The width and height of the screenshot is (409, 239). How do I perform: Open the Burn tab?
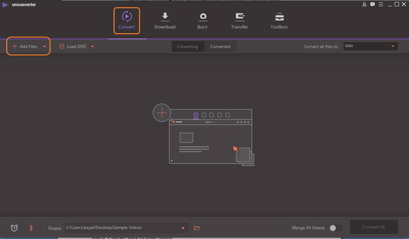click(x=203, y=21)
